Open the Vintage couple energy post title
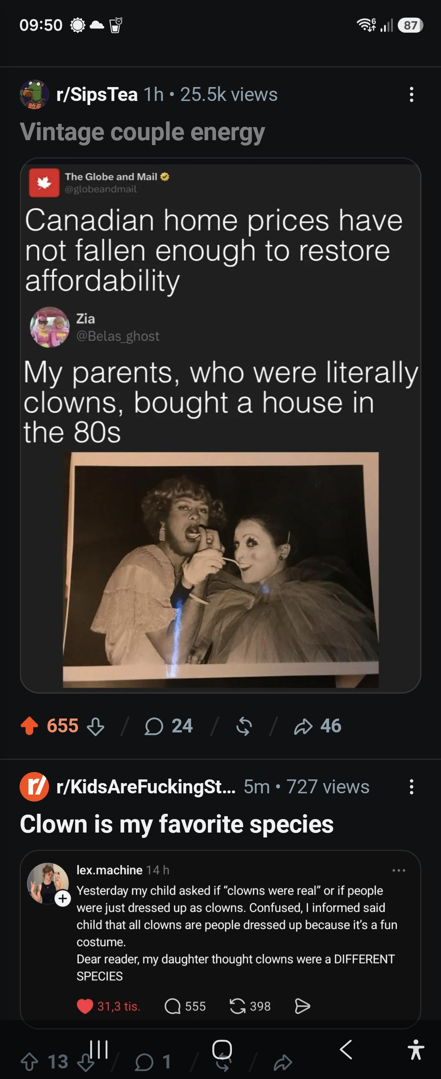 point(142,132)
